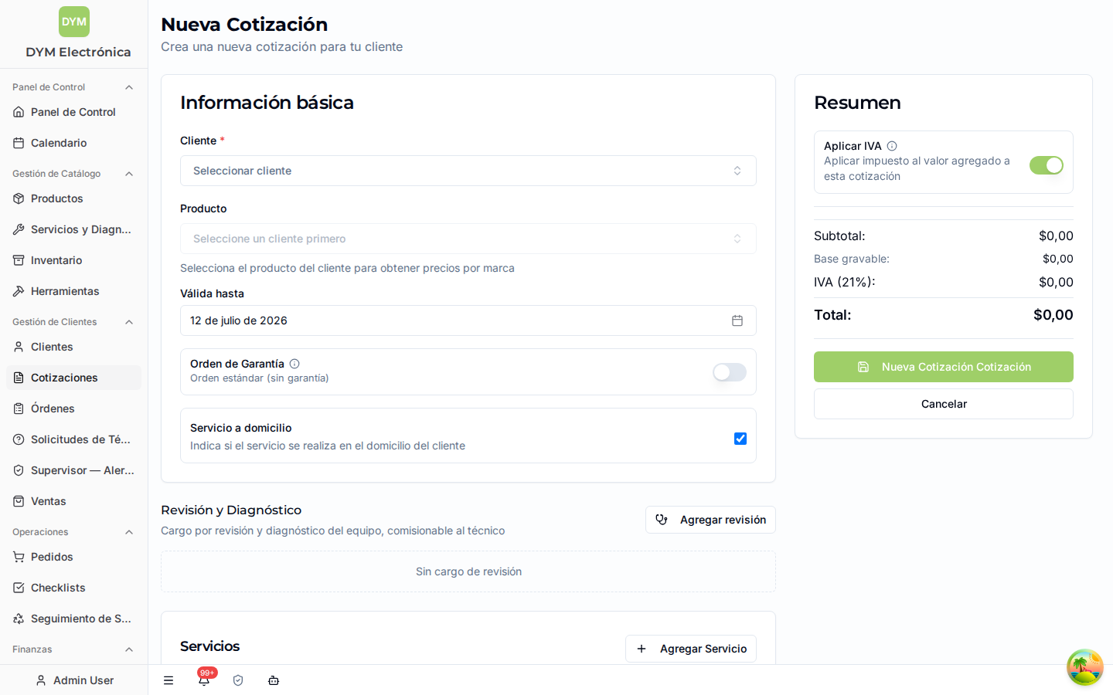Screen dimensions: 1113x695
Task: Click the Cancelar button
Action: (x=944, y=404)
